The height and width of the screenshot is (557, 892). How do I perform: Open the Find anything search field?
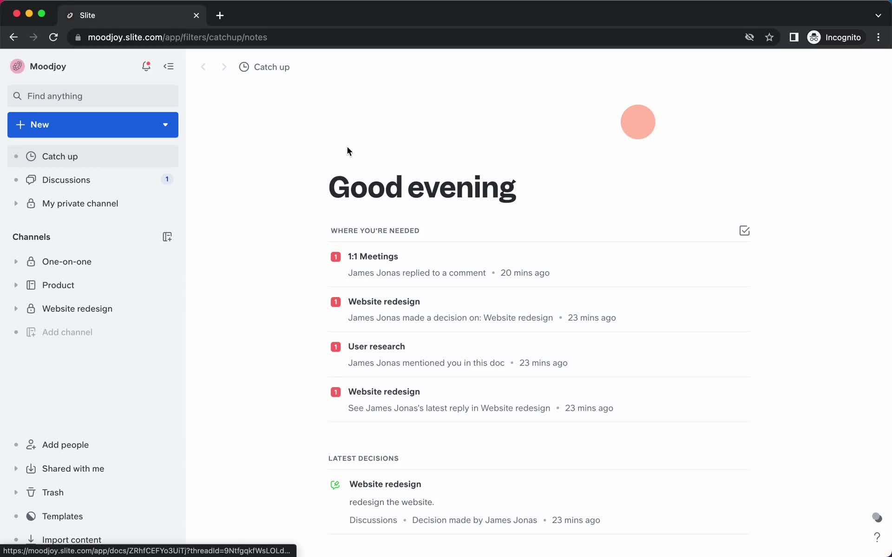click(x=93, y=96)
